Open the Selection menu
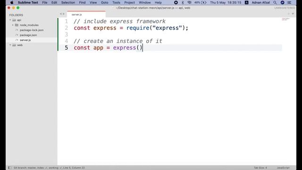Image resolution: width=302 pixels, height=170 pixels. [x=68, y=2]
